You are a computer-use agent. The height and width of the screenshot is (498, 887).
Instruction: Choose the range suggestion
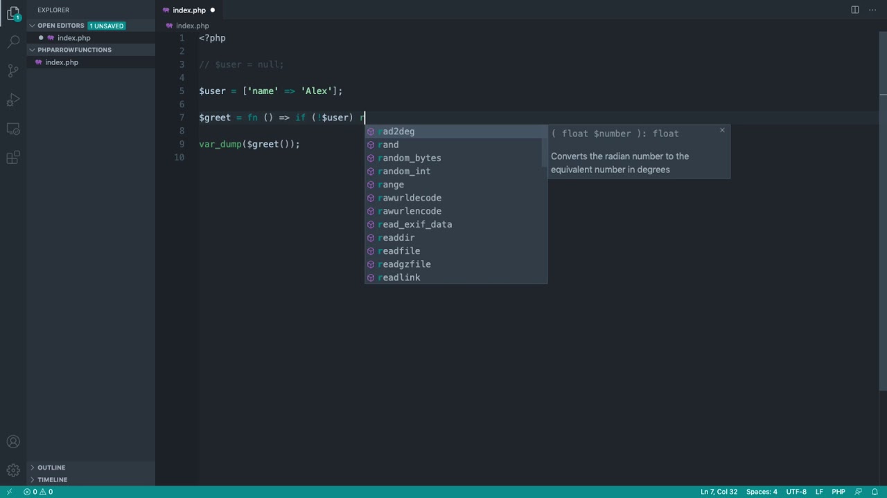pyautogui.click(x=453, y=185)
